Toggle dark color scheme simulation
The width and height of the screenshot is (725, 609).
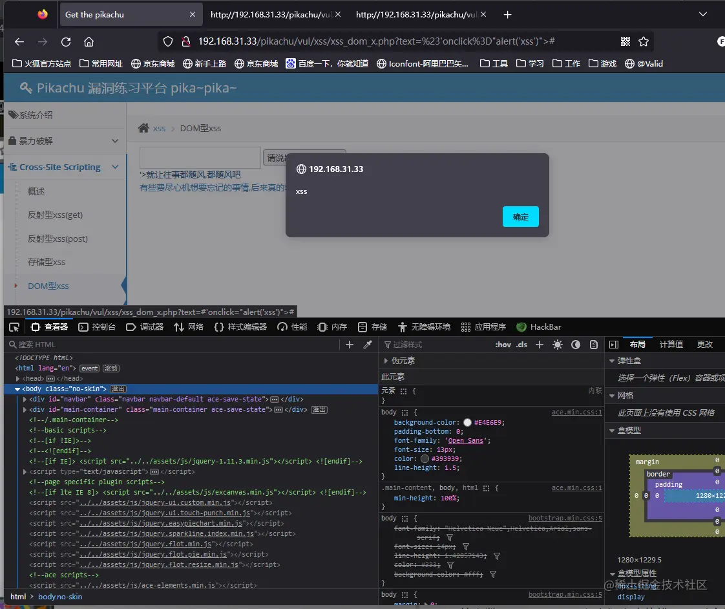pos(576,345)
